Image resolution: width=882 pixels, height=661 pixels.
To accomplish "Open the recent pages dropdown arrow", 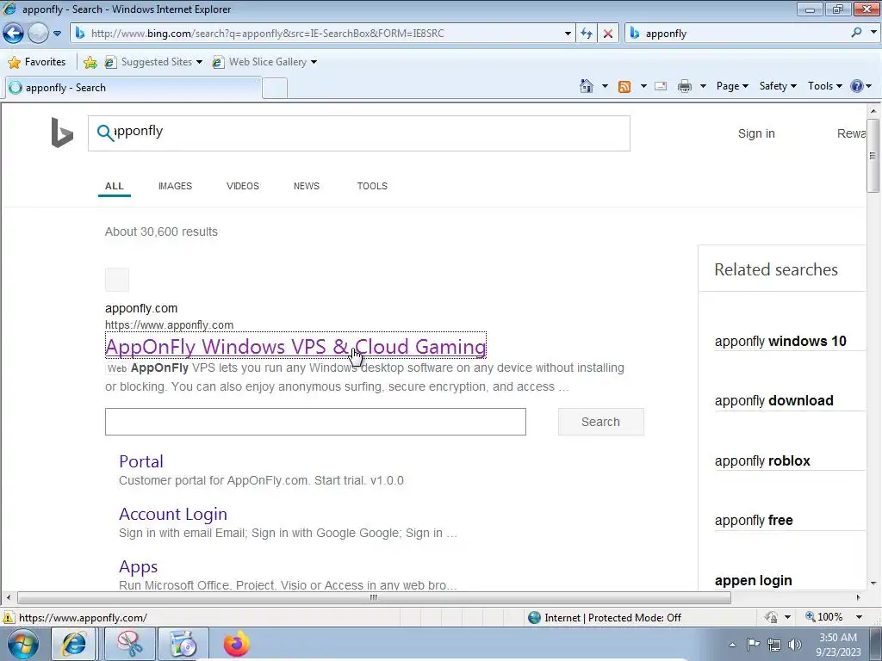I will 58,34.
